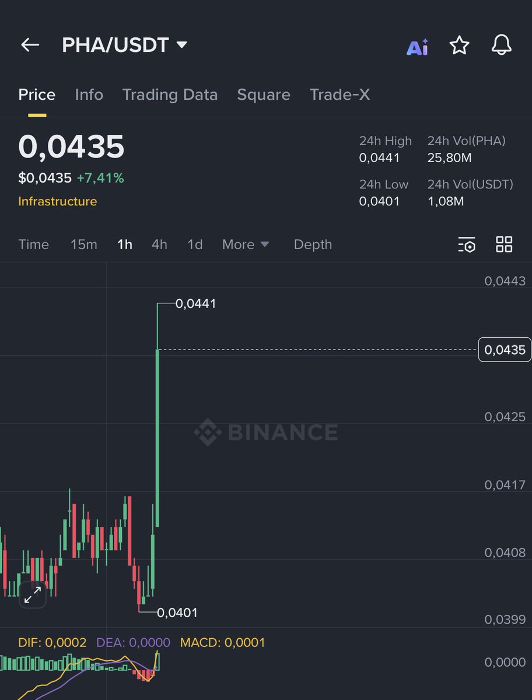The height and width of the screenshot is (700, 532).
Task: Open the grid layout icon
Action: pyautogui.click(x=504, y=244)
